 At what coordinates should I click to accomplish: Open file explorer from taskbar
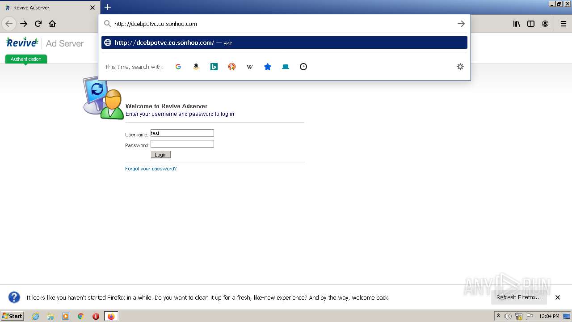coord(50,316)
